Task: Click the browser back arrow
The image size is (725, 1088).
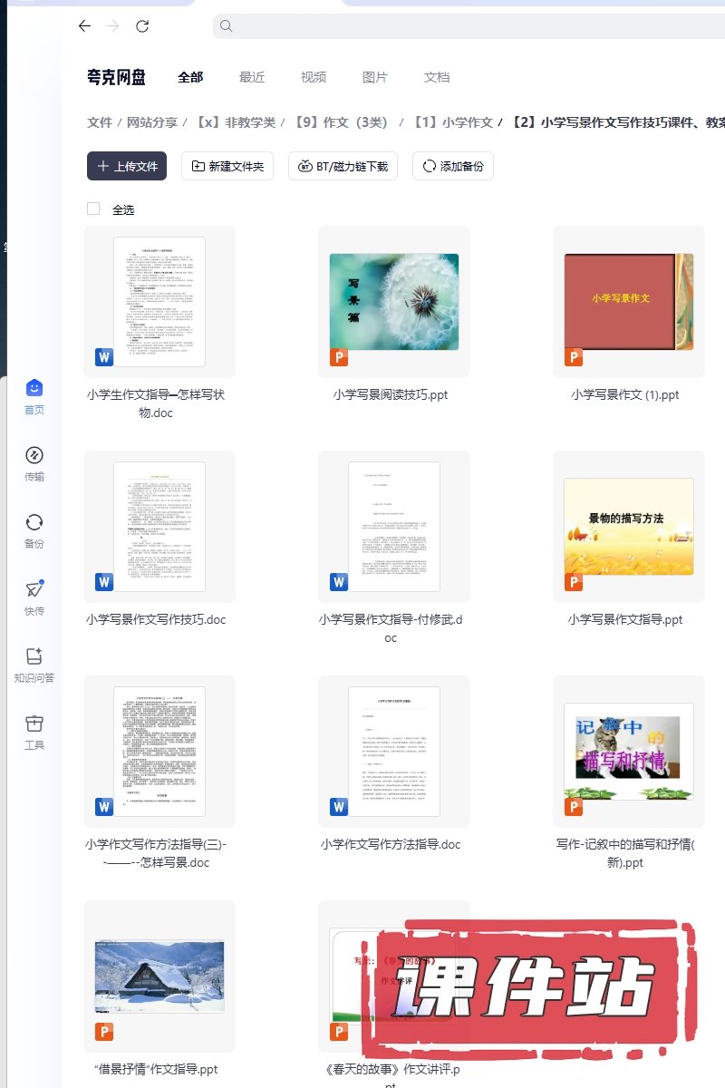Action: click(84, 26)
